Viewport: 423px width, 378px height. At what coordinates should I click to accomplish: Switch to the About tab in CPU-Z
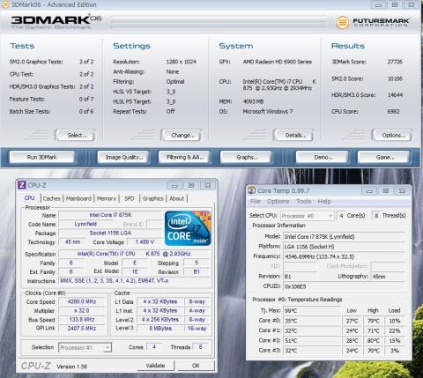click(176, 198)
